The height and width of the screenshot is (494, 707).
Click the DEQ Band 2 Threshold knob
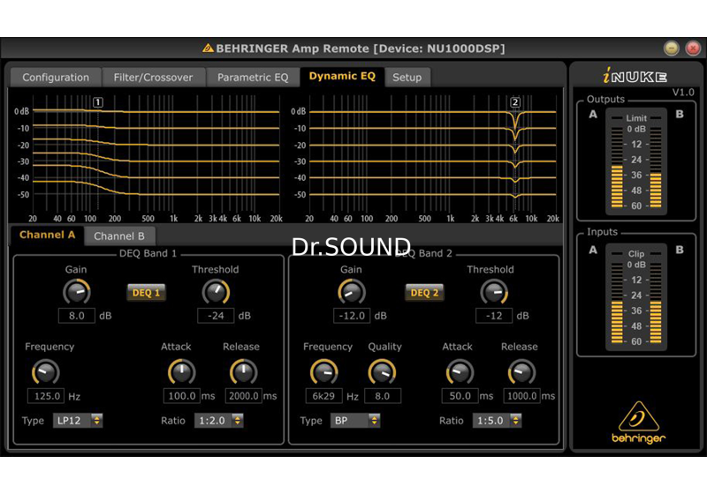[494, 292]
